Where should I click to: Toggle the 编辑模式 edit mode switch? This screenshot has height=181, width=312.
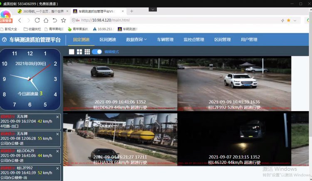pos(97,52)
